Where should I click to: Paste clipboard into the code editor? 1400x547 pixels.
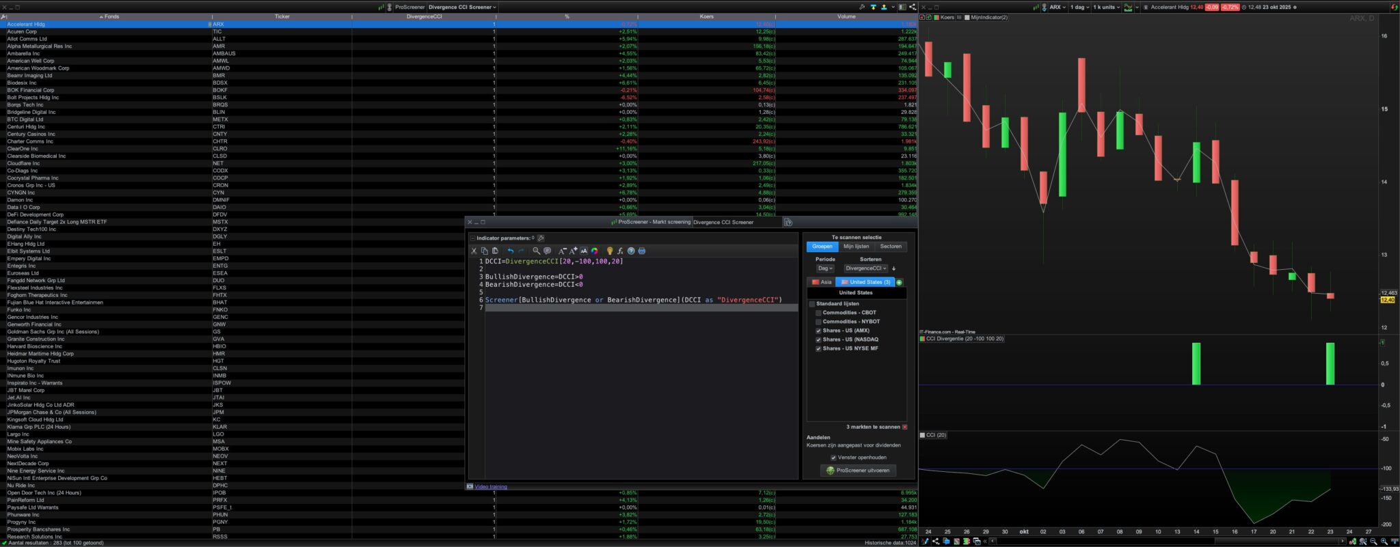pos(496,251)
